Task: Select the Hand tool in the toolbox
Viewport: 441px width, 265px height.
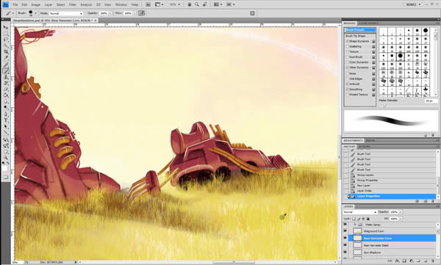Action: (x=6, y=152)
